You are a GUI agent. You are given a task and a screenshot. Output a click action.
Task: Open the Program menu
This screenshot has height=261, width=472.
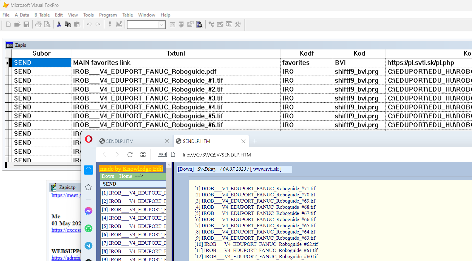(x=108, y=15)
